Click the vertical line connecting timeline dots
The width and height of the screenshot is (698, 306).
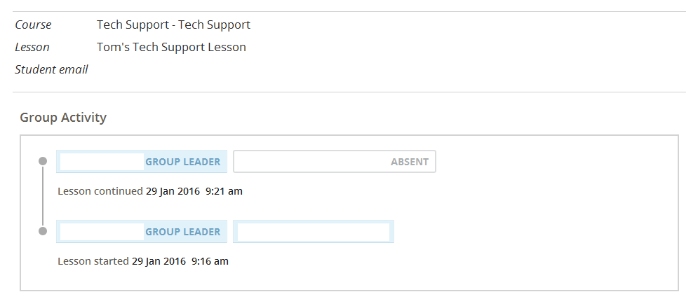click(x=43, y=196)
